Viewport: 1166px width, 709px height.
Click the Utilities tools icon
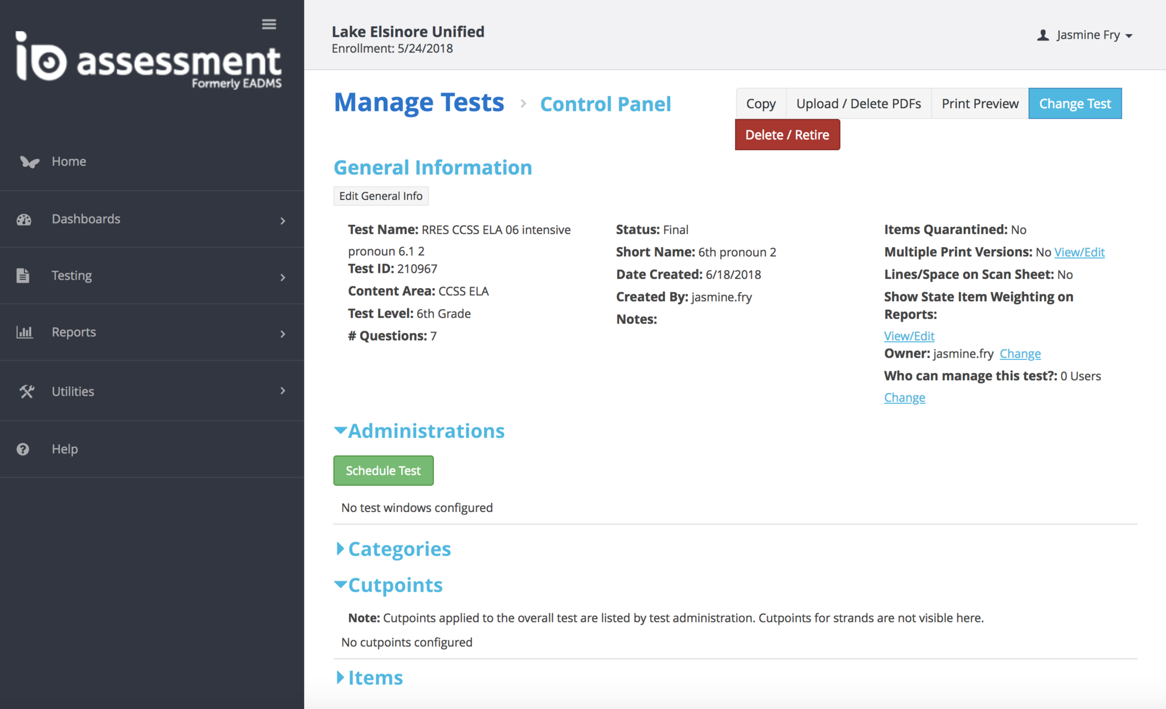click(x=26, y=391)
